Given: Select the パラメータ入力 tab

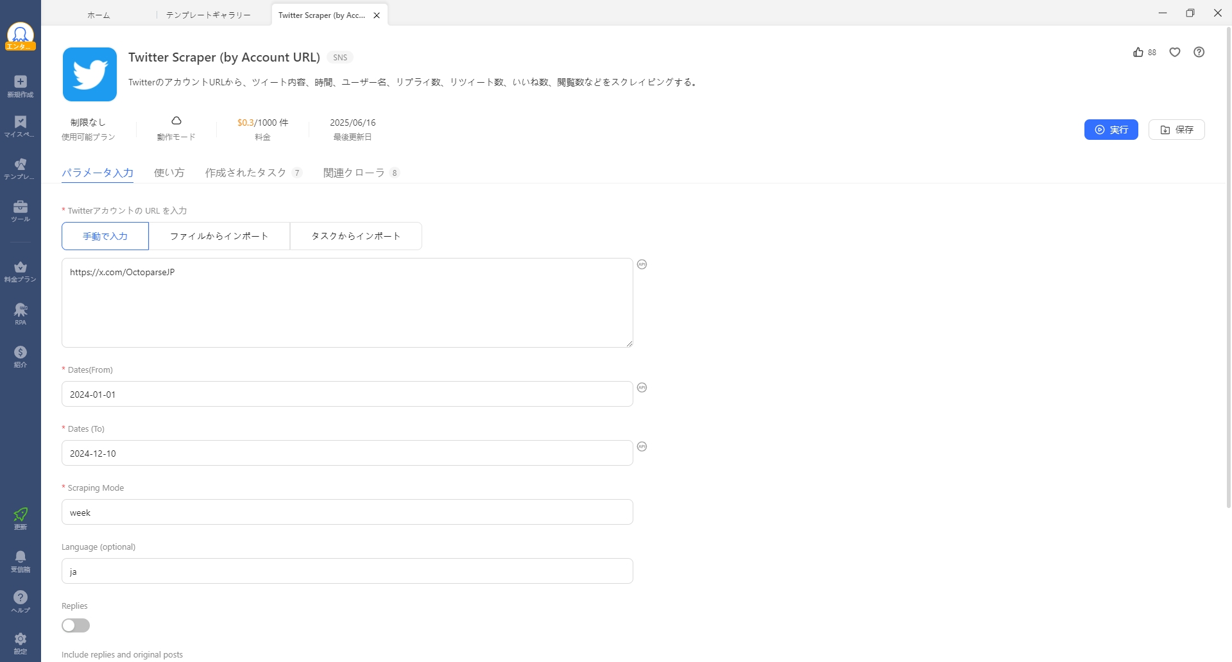Looking at the screenshot, I should click(98, 173).
